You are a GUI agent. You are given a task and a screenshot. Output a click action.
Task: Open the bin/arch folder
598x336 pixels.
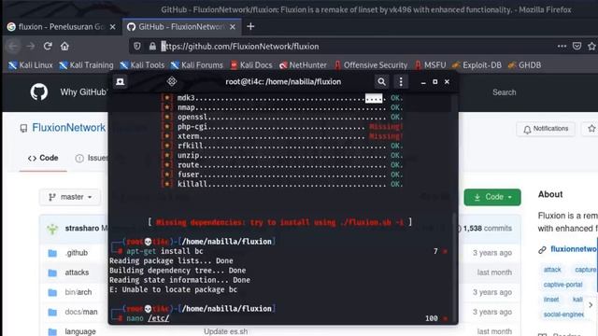78,292
